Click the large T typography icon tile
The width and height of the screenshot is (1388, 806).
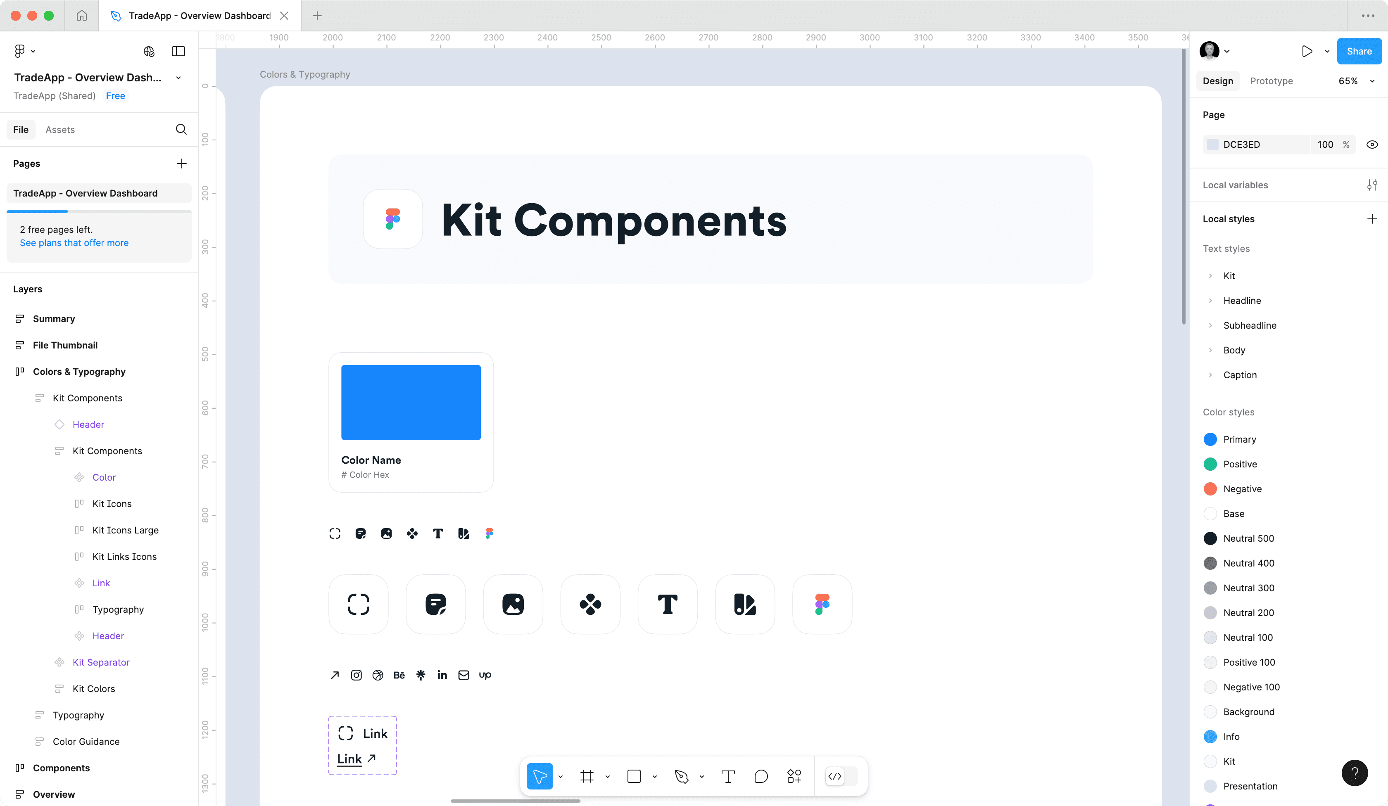668,604
